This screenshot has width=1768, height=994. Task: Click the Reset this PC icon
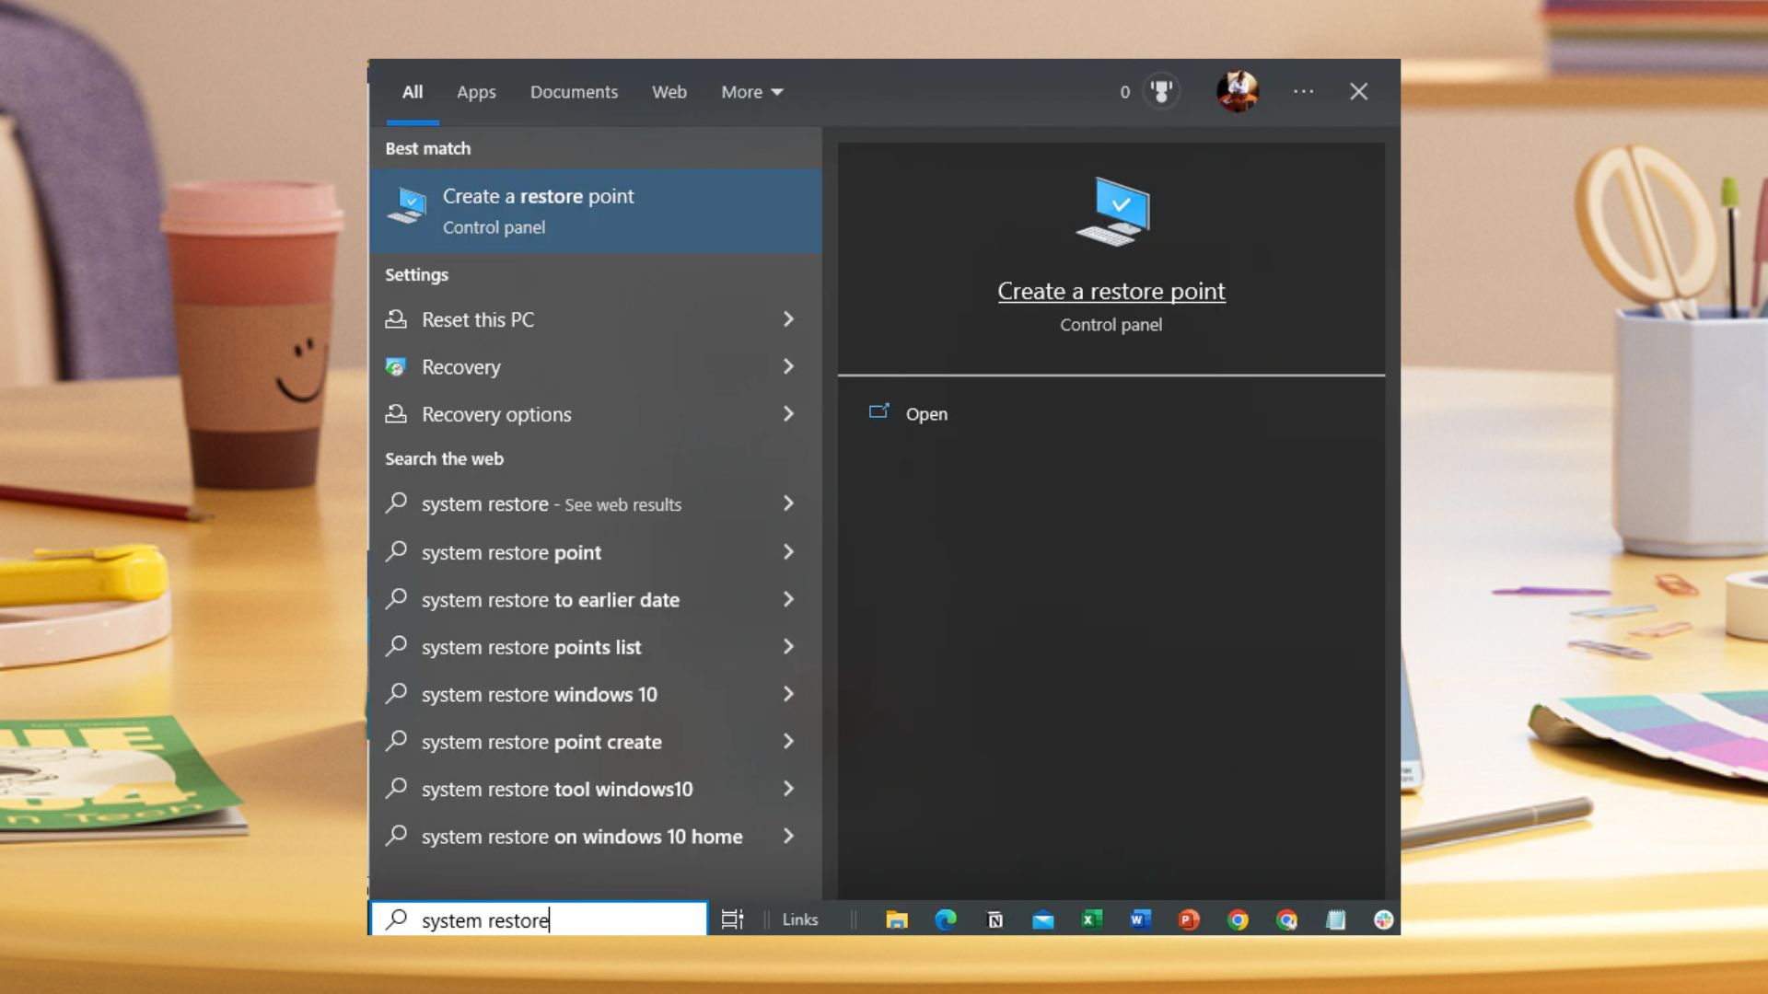396,319
